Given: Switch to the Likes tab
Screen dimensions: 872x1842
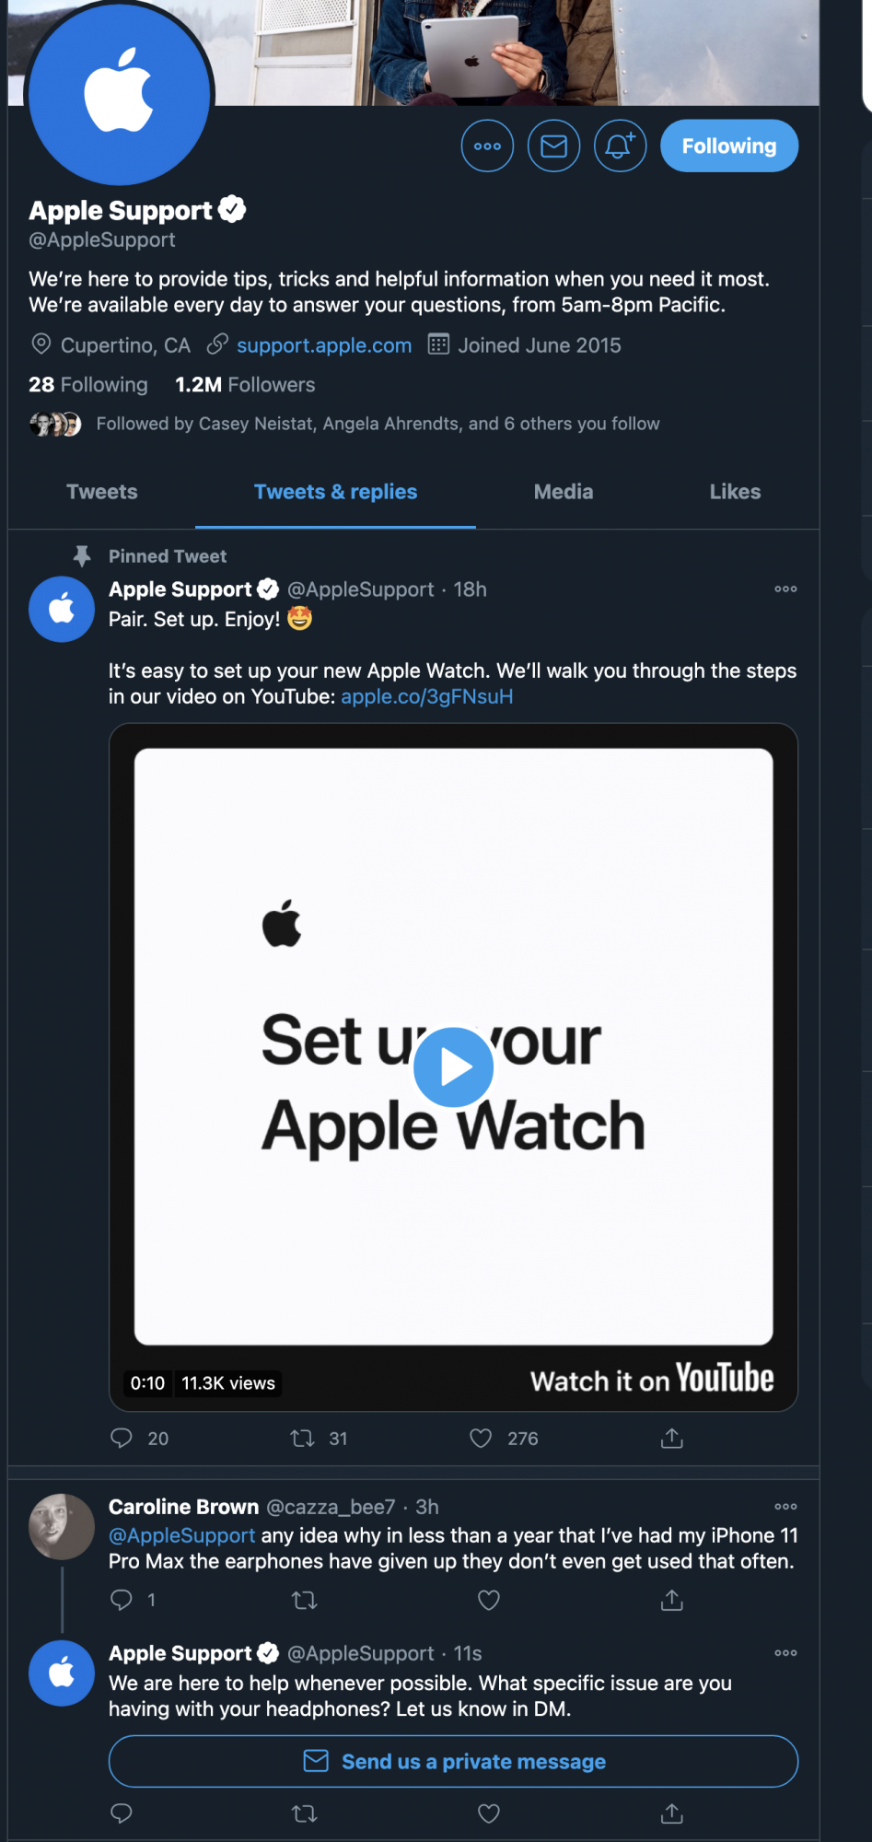Looking at the screenshot, I should coord(735,492).
